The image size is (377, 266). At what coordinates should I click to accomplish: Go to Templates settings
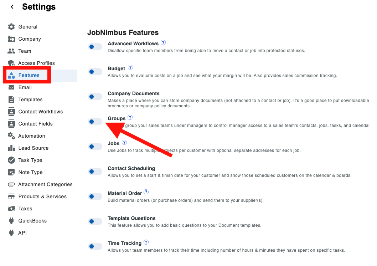tap(30, 99)
